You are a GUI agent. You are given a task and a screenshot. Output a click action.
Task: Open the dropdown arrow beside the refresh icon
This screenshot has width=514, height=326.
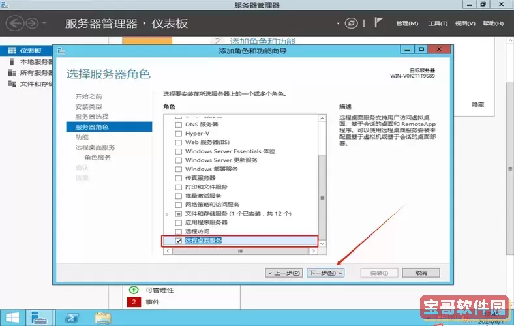coord(339,23)
